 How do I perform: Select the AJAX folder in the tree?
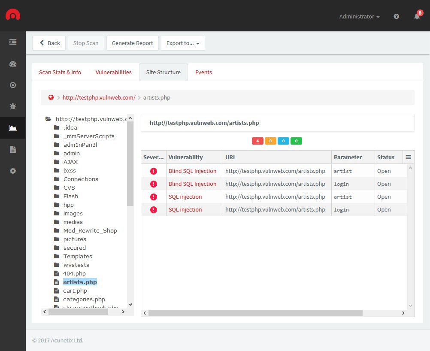(x=70, y=162)
